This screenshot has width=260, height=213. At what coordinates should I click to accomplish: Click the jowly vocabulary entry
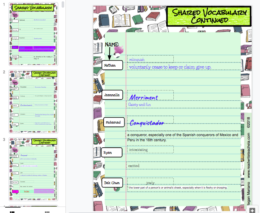pos(150,180)
